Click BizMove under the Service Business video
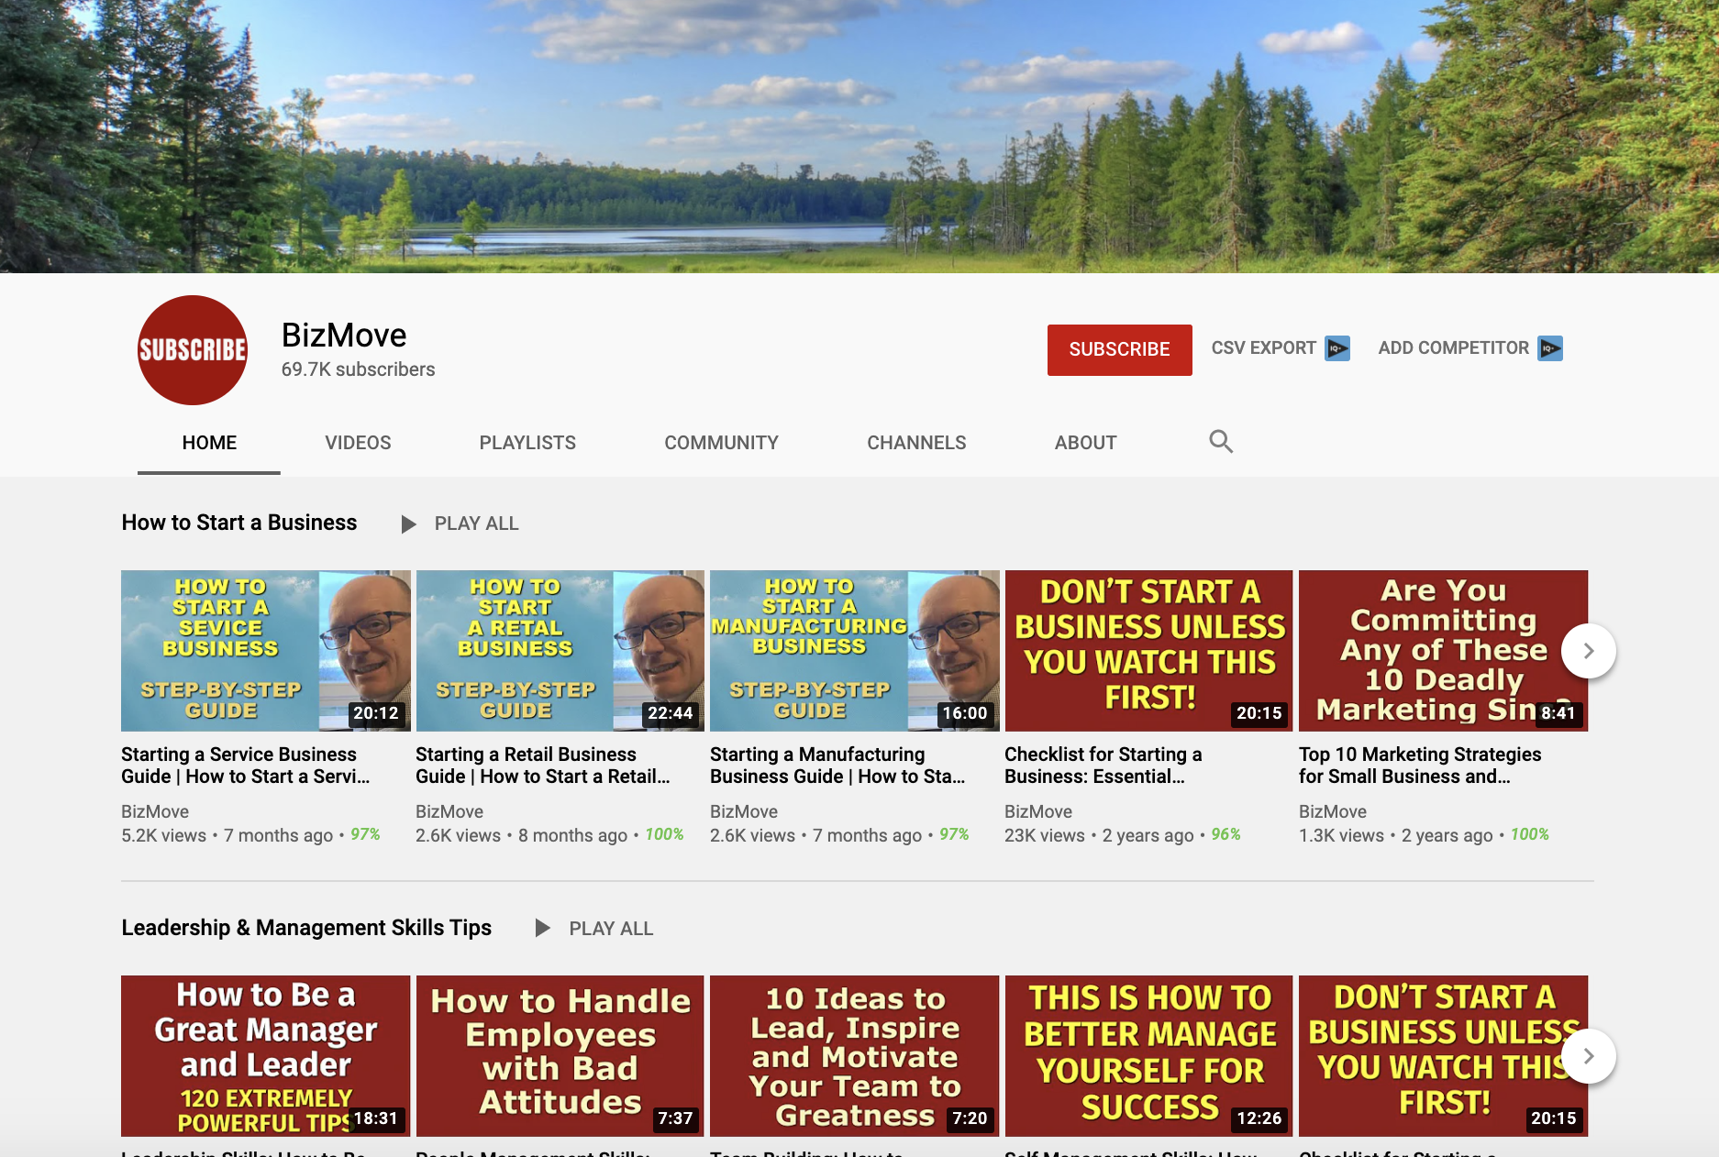This screenshot has height=1157, width=1719. click(x=155, y=811)
